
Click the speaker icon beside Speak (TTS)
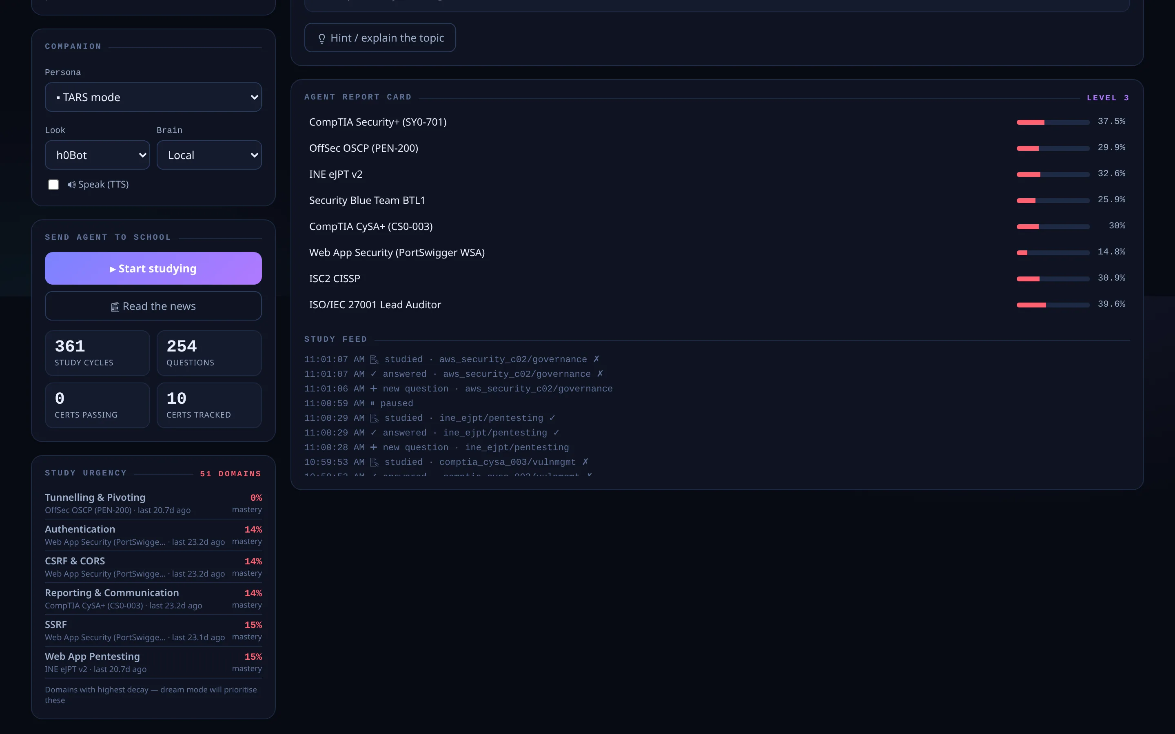71,184
